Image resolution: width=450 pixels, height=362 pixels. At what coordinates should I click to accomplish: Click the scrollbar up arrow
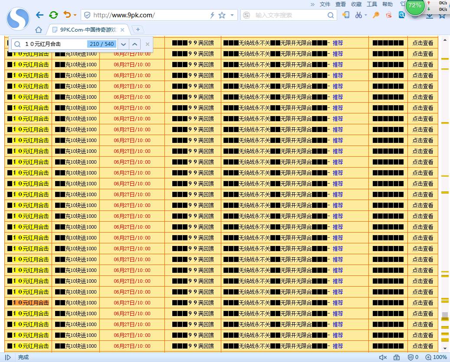(445, 40)
